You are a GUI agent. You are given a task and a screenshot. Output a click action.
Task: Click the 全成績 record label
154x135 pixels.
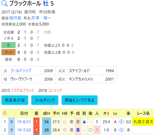coord(8,32)
